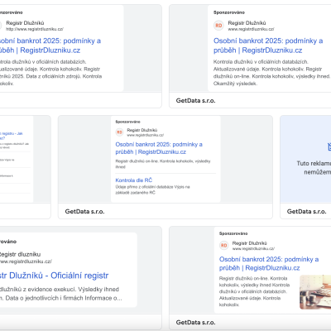
Task: Click the www.registrdluzniku.cz URL in the Kontrola dle RČ ad
Action: click(146, 135)
